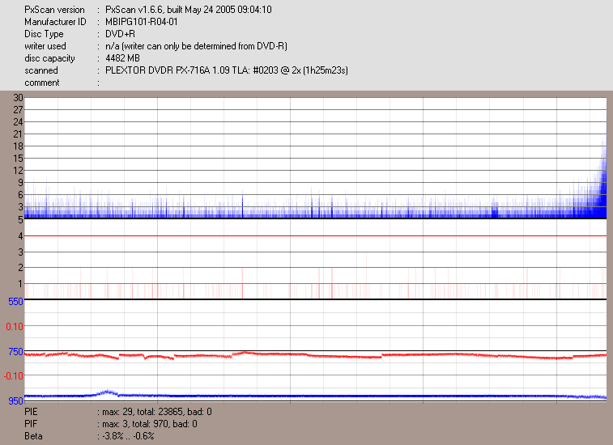Click the PIF axis label 5
This screenshot has height=445, width=613.
(21, 220)
